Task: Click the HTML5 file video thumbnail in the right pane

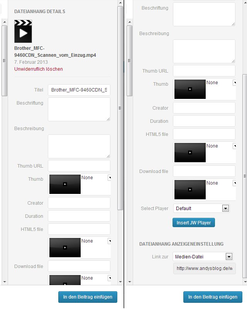Action: [x=190, y=153]
